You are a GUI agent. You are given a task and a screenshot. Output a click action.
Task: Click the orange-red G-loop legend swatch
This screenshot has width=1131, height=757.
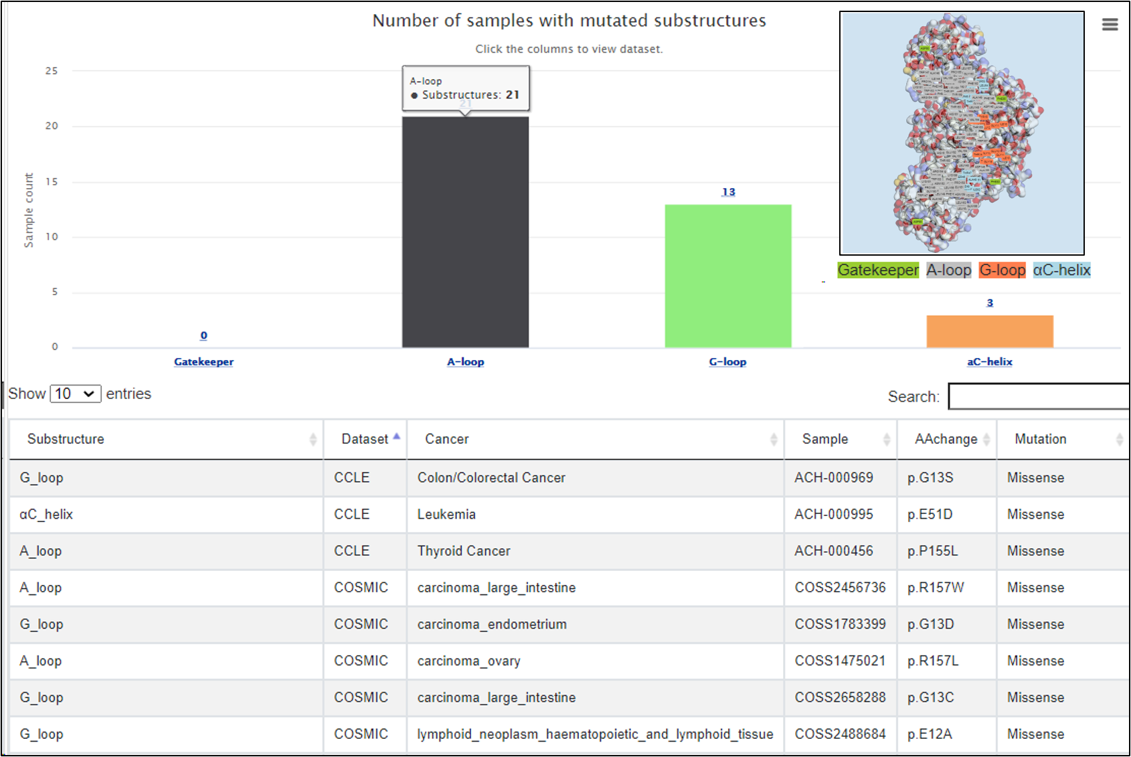click(x=1002, y=270)
